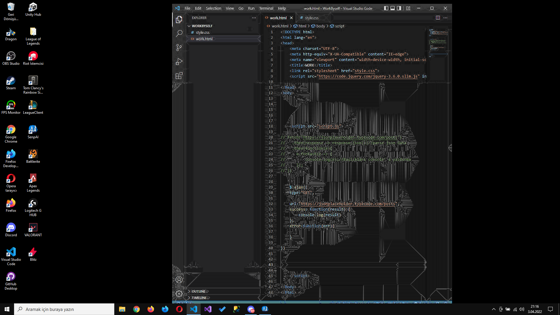The image size is (560, 315).
Task: Open the Go menu
Action: click(241, 8)
